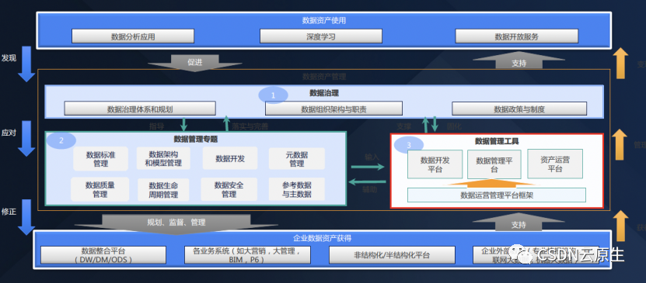Select the 元数据管理 tile

click(x=297, y=159)
